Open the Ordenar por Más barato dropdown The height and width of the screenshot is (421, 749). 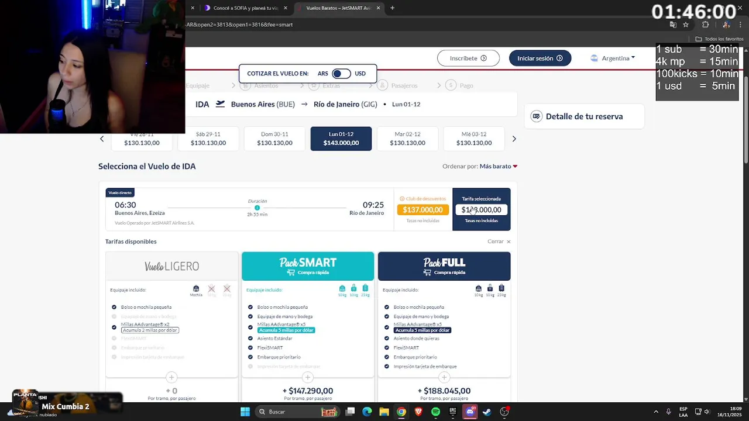click(498, 166)
